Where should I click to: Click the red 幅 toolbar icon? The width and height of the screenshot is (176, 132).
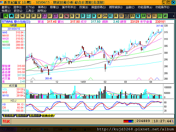tap(66, 16)
